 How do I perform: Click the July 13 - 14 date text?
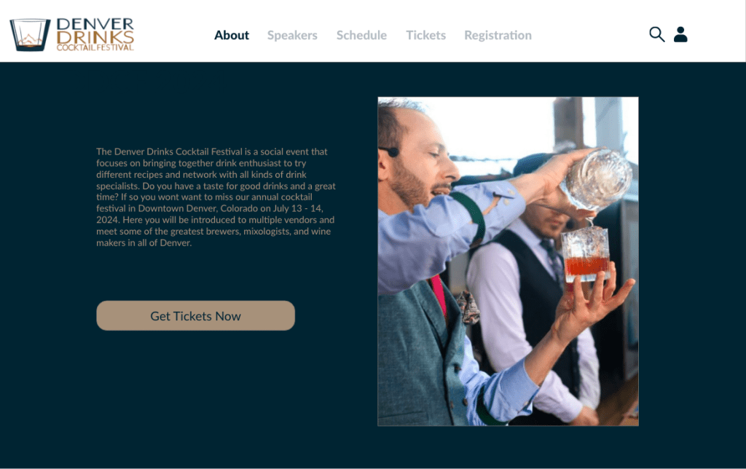point(298,208)
